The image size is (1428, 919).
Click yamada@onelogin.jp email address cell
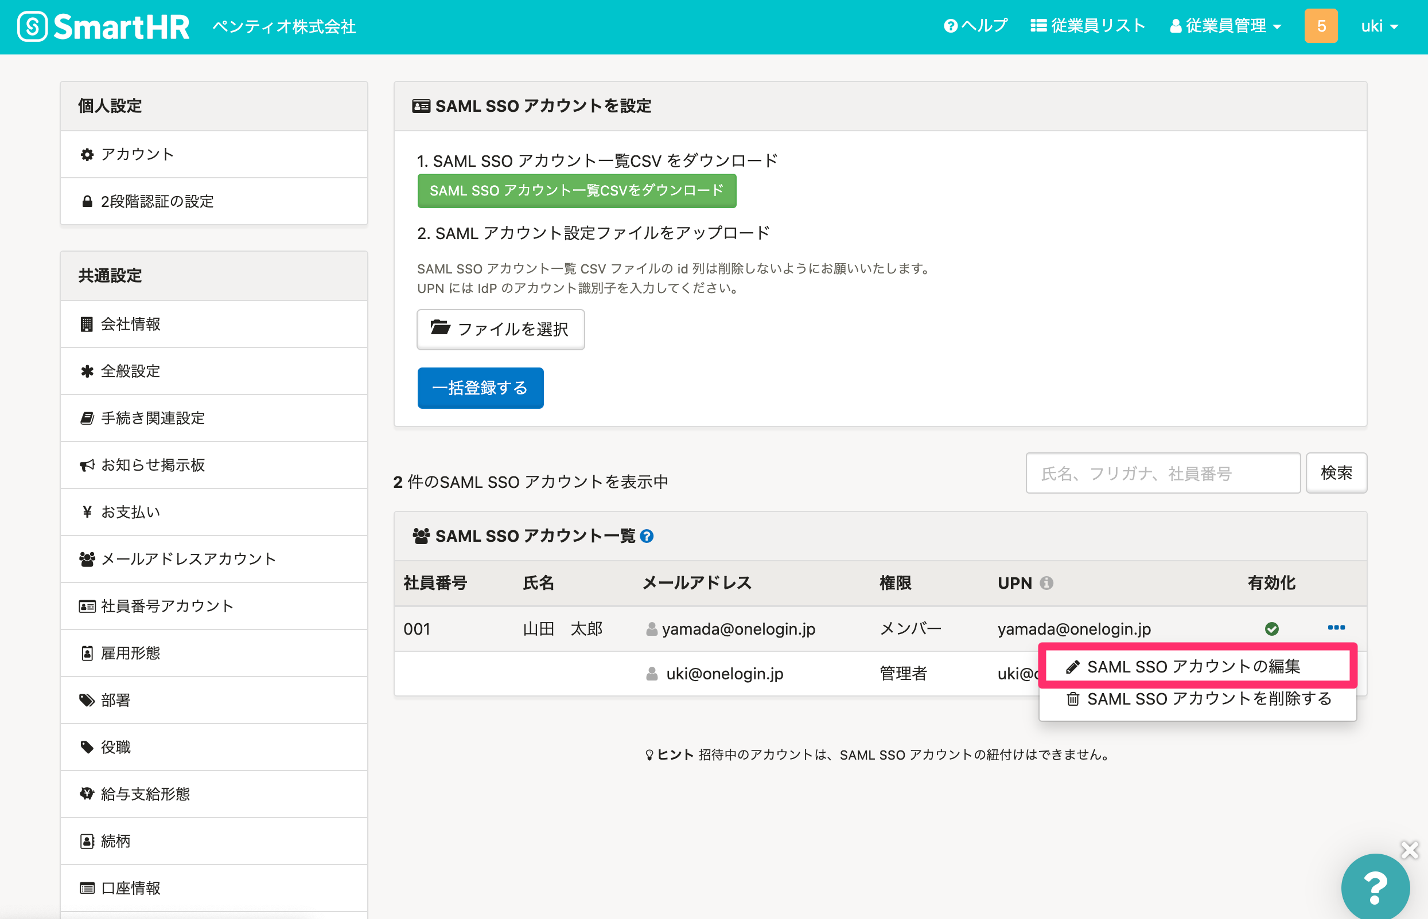pos(738,629)
